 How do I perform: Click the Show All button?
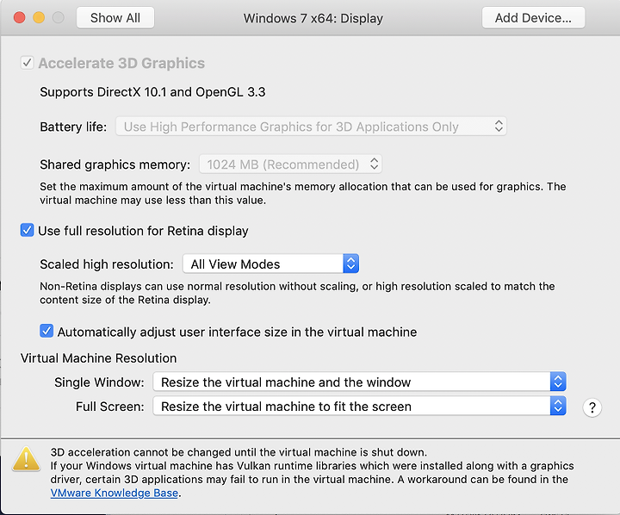[115, 18]
